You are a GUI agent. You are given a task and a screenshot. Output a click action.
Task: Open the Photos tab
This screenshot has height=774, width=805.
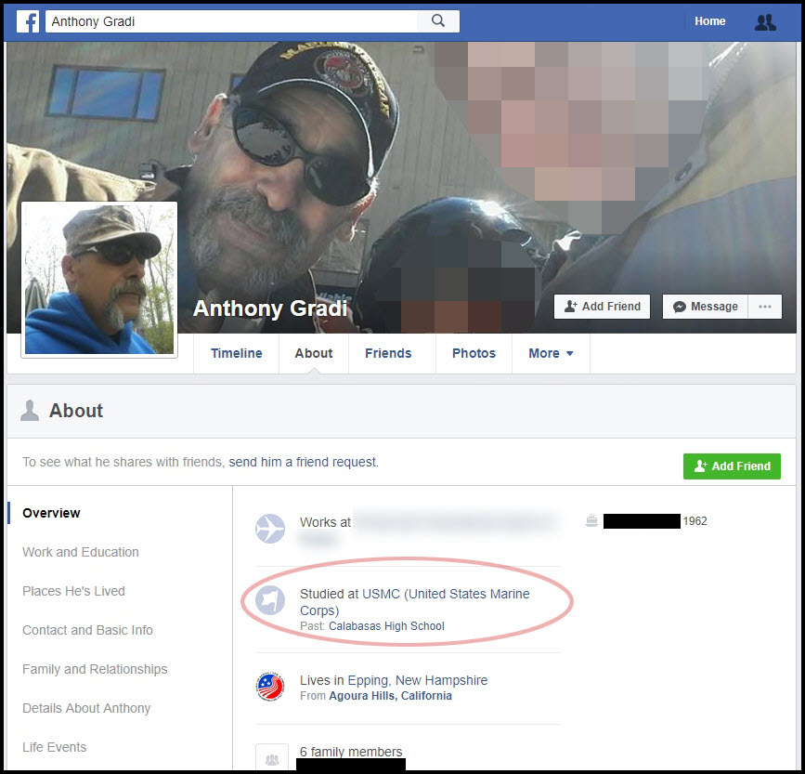(x=474, y=353)
